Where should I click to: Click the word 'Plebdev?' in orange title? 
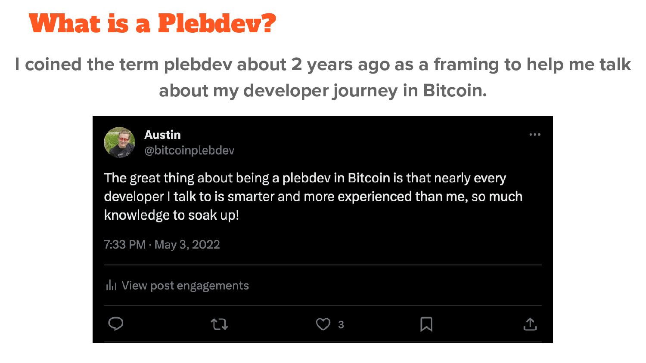(217, 23)
